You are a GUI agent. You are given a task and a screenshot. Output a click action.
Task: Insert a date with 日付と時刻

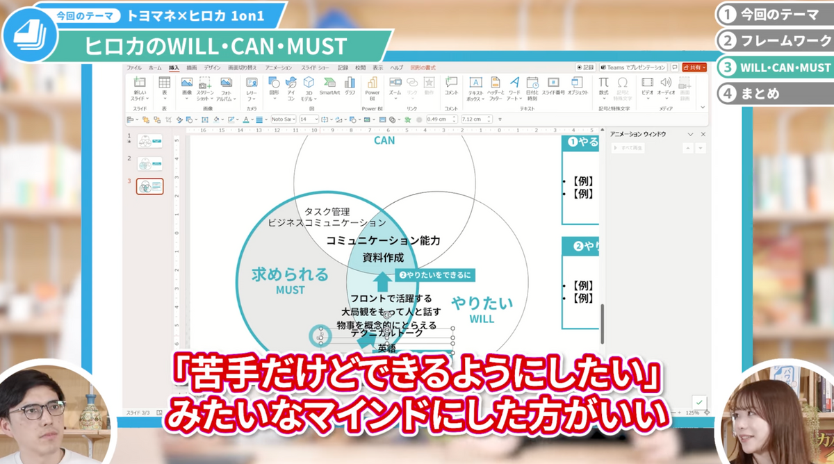532,88
